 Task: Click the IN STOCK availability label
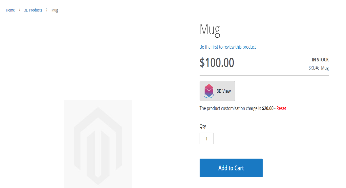[320, 60]
